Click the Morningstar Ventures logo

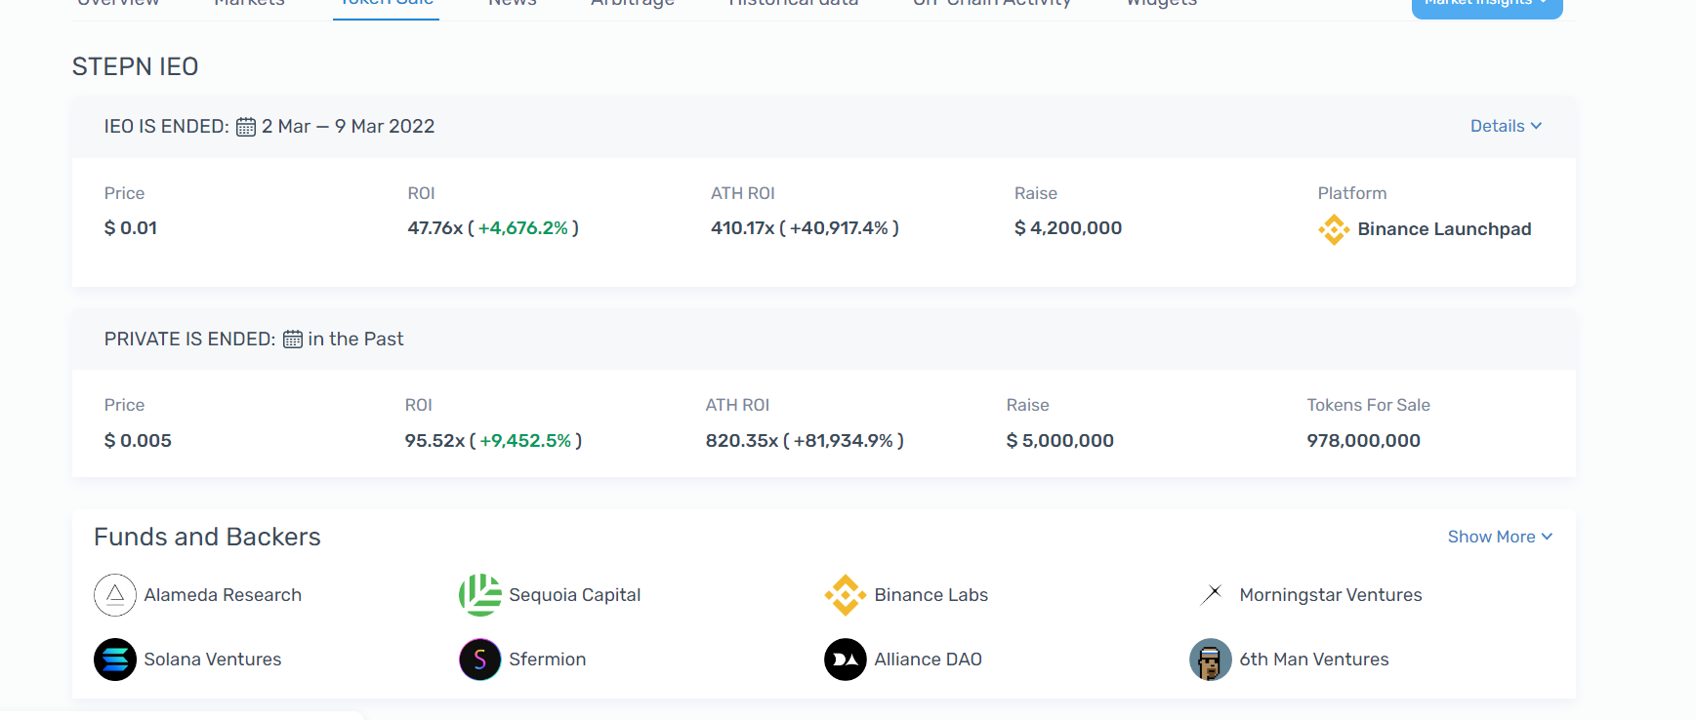[1211, 595]
